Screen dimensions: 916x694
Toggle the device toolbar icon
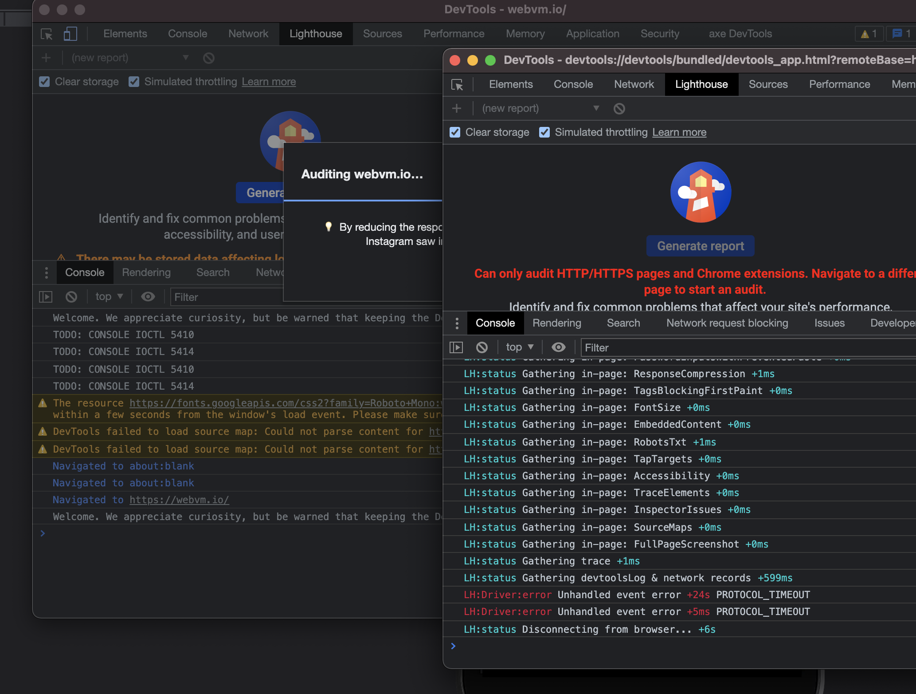point(70,33)
